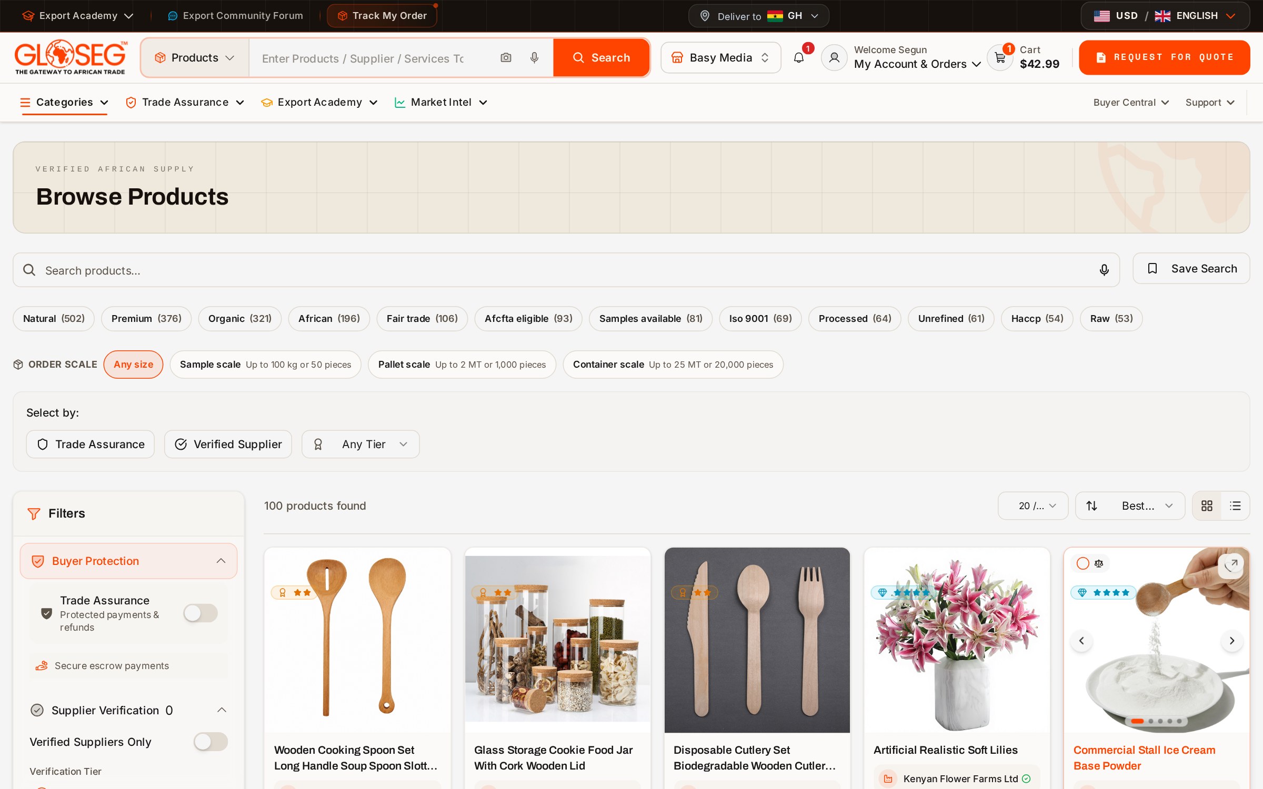
Task: Open the Market Intel menu
Action: (440, 102)
